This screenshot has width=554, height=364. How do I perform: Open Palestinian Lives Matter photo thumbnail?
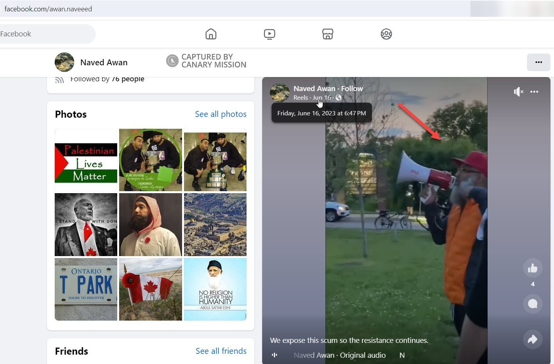click(x=86, y=160)
